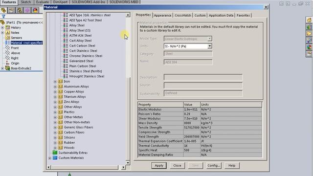Select Plain Carbon Steel material
Image resolution: width=313 pixels, height=176 pixels.
(x=83, y=66)
